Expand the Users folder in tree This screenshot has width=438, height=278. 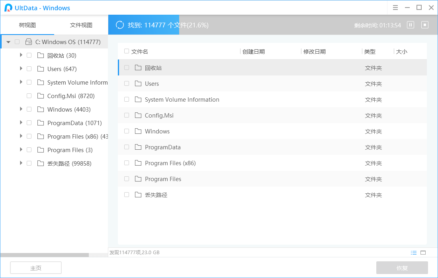pyautogui.click(x=21, y=68)
